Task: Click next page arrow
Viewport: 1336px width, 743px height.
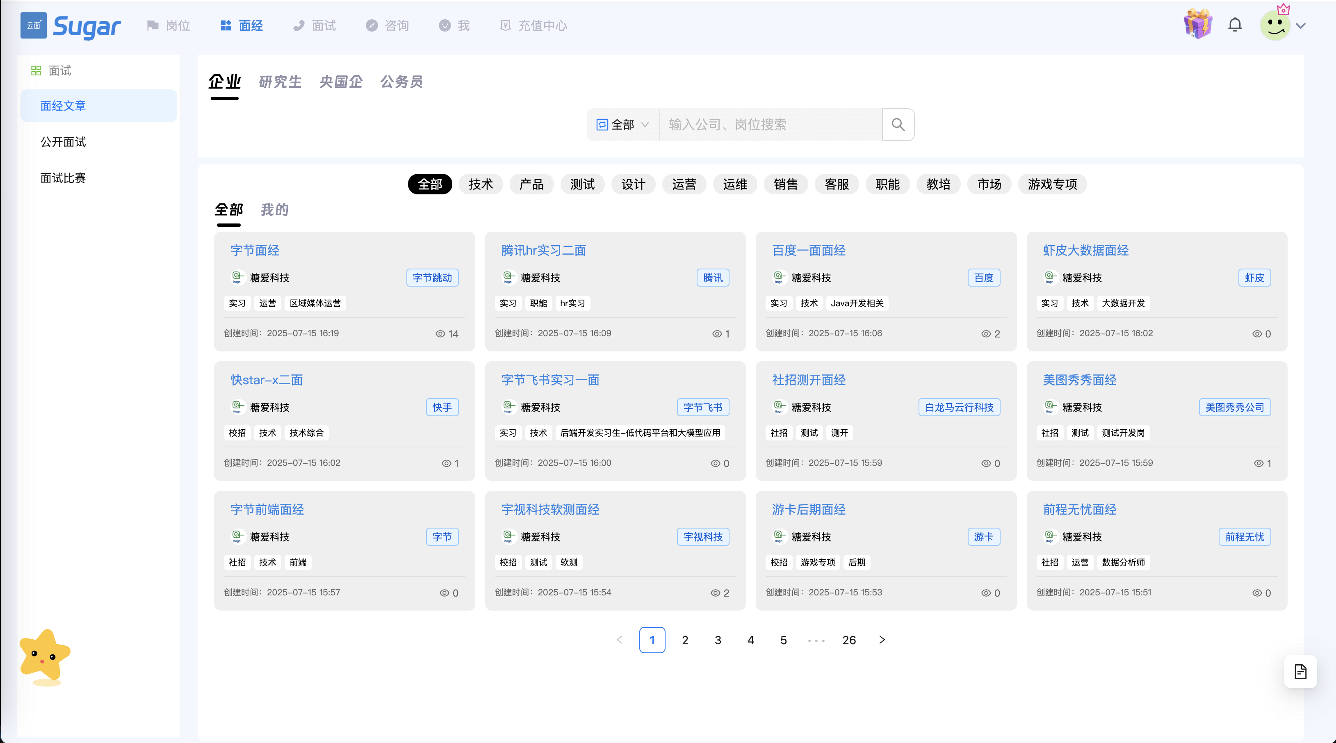Action: [x=882, y=640]
